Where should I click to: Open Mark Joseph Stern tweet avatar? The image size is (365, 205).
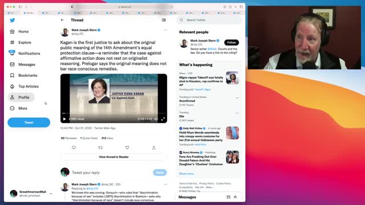click(x=64, y=32)
